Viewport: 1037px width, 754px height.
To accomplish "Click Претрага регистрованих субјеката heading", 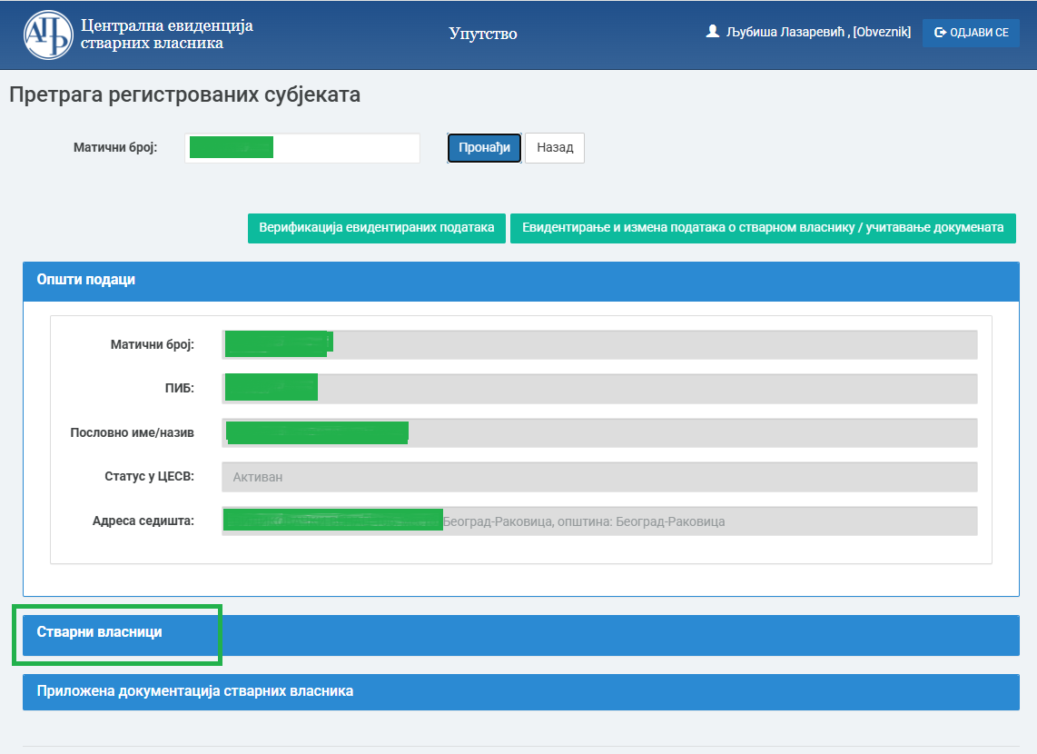I will pyautogui.click(x=185, y=95).
